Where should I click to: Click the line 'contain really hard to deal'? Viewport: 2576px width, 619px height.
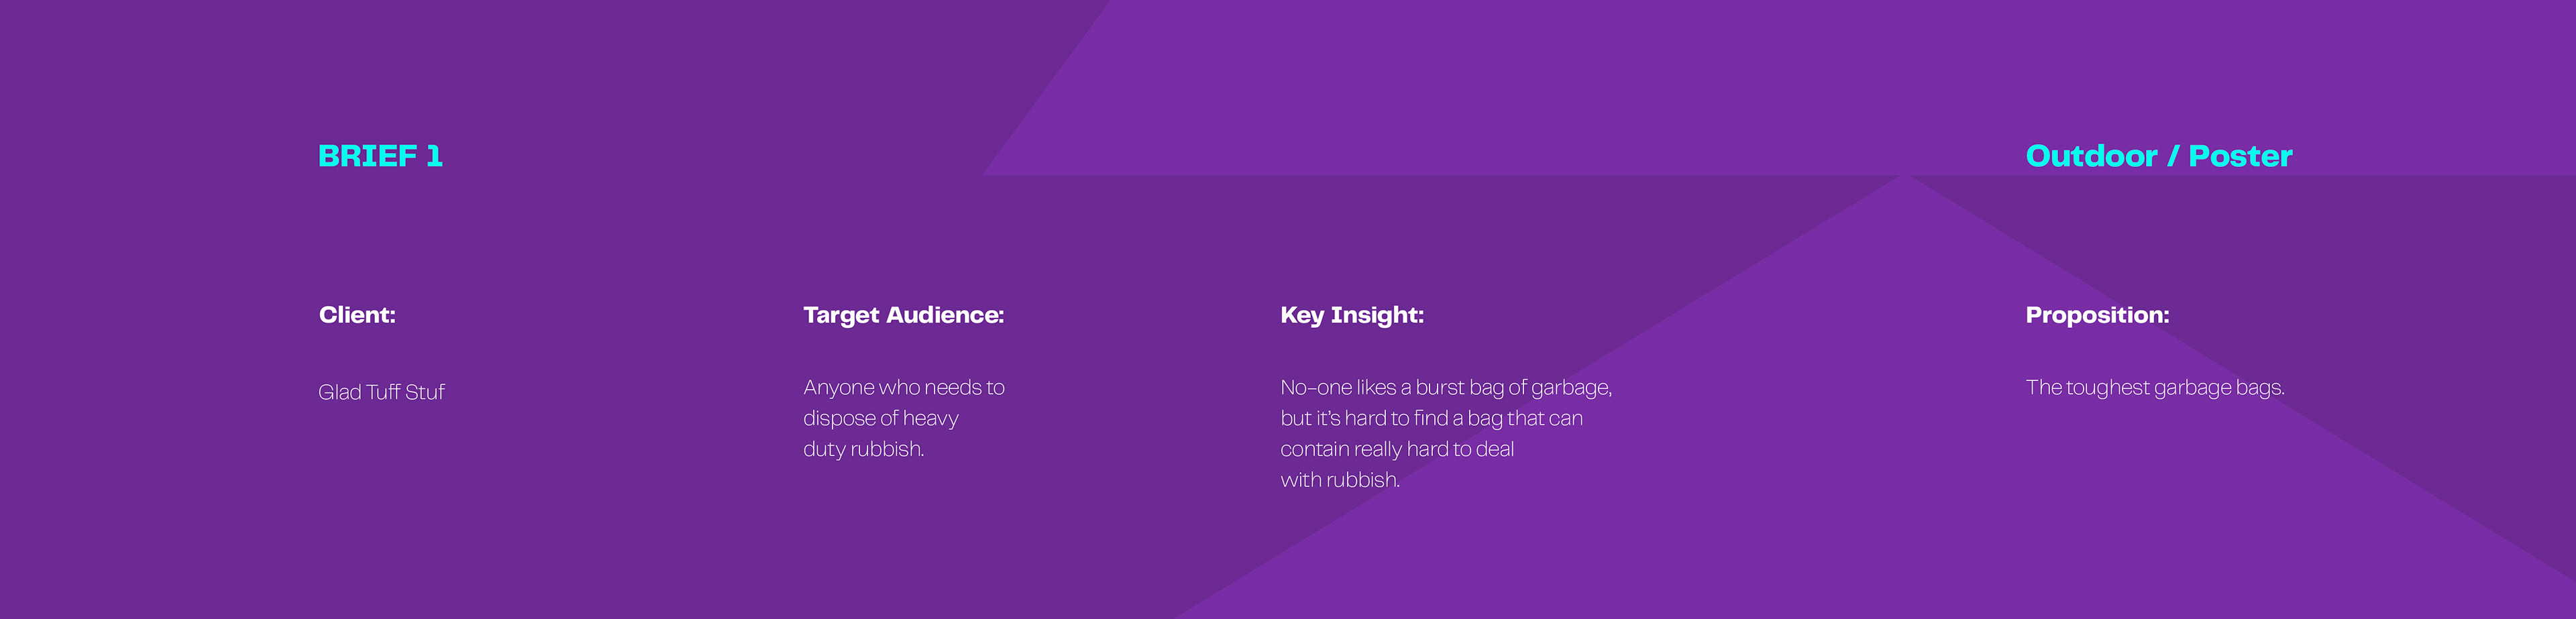[1397, 449]
